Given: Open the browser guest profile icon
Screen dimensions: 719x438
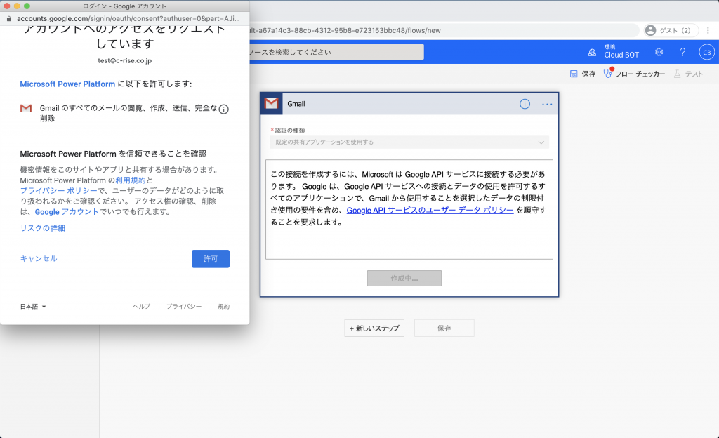Looking at the screenshot, I should tap(650, 30).
